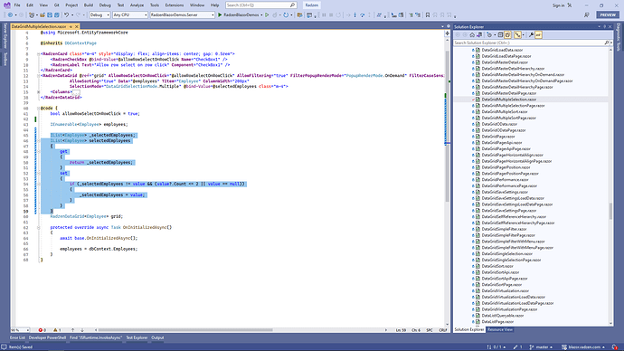Collapse OnInitializedAsync method at line 62
The height and width of the screenshot is (351, 624).
click(x=38, y=228)
